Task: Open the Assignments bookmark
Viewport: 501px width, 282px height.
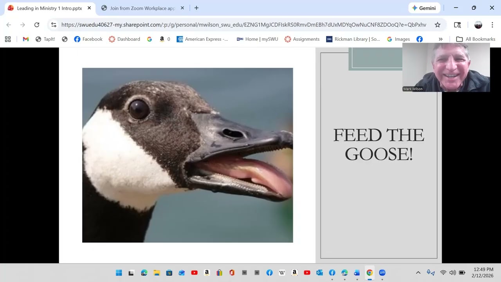Action: click(x=302, y=39)
